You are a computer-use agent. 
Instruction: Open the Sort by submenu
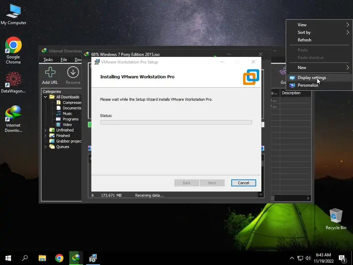(x=319, y=32)
